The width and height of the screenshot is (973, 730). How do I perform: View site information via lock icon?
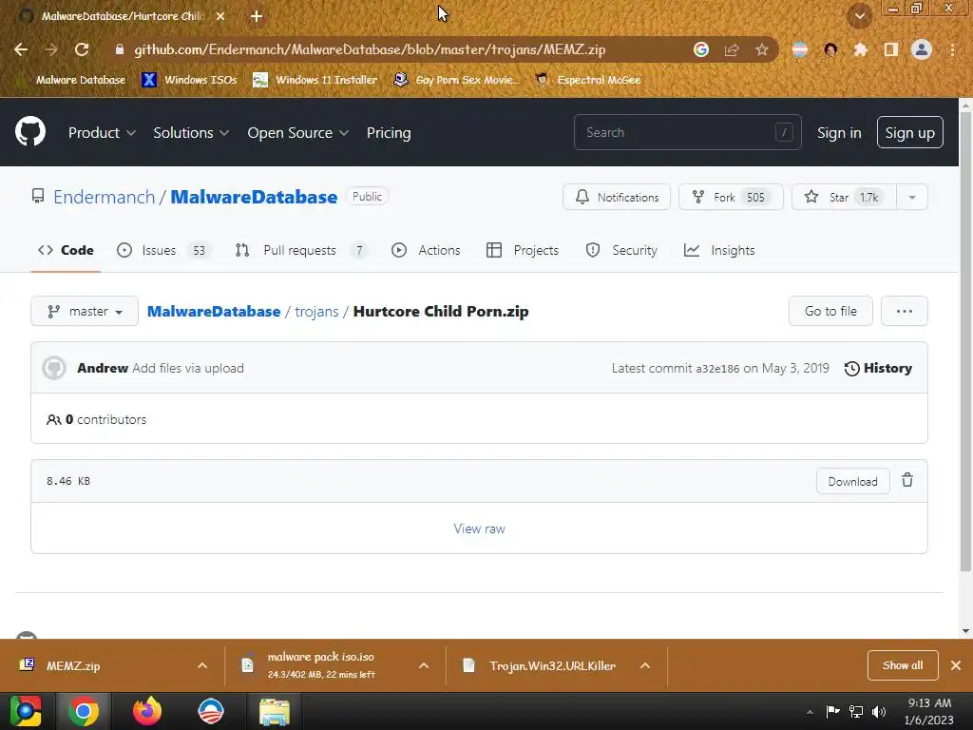click(120, 49)
